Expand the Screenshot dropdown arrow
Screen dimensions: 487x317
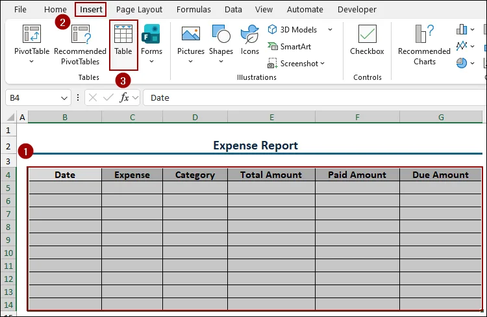click(322, 64)
